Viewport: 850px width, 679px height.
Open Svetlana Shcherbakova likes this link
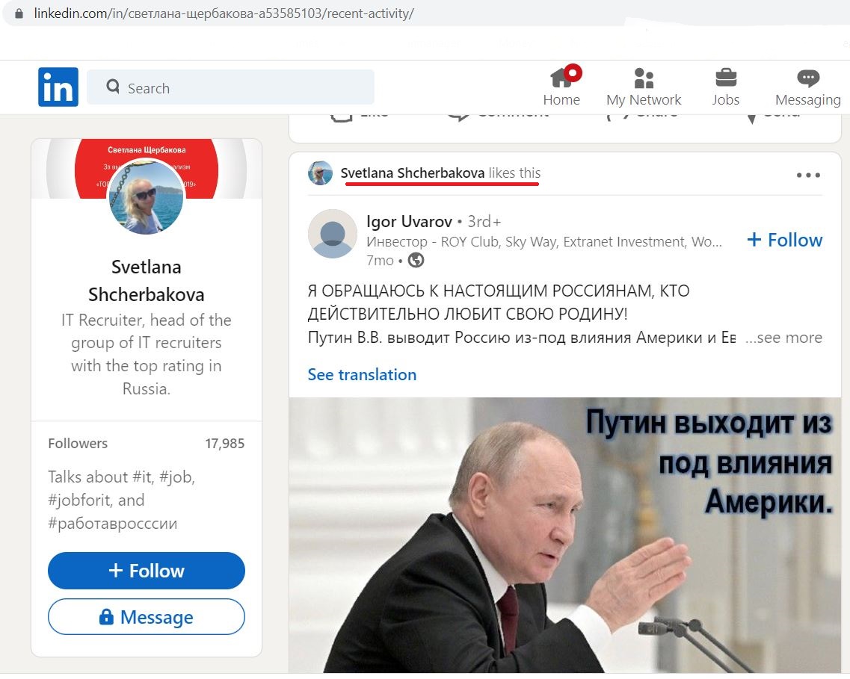[440, 173]
